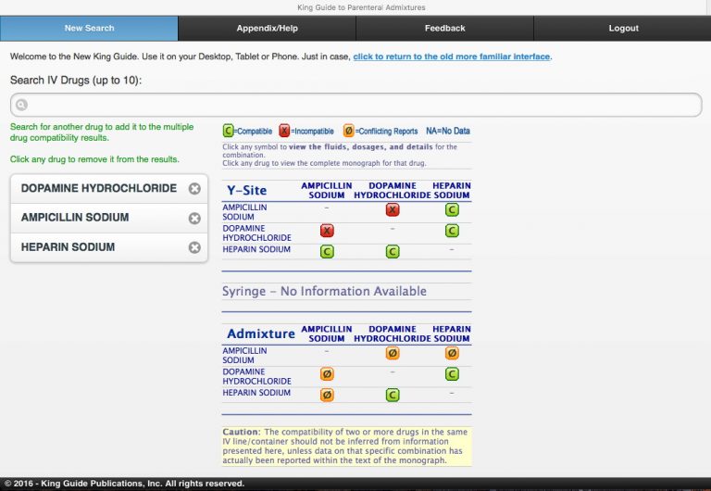Remove Ampicillin Sodium with its X icon
This screenshot has height=491, width=711.
coord(194,219)
